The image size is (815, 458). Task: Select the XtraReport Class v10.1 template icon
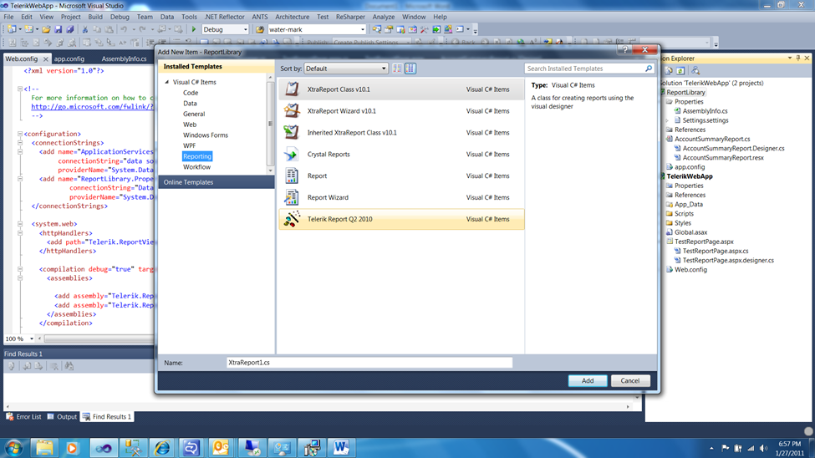[x=292, y=89]
